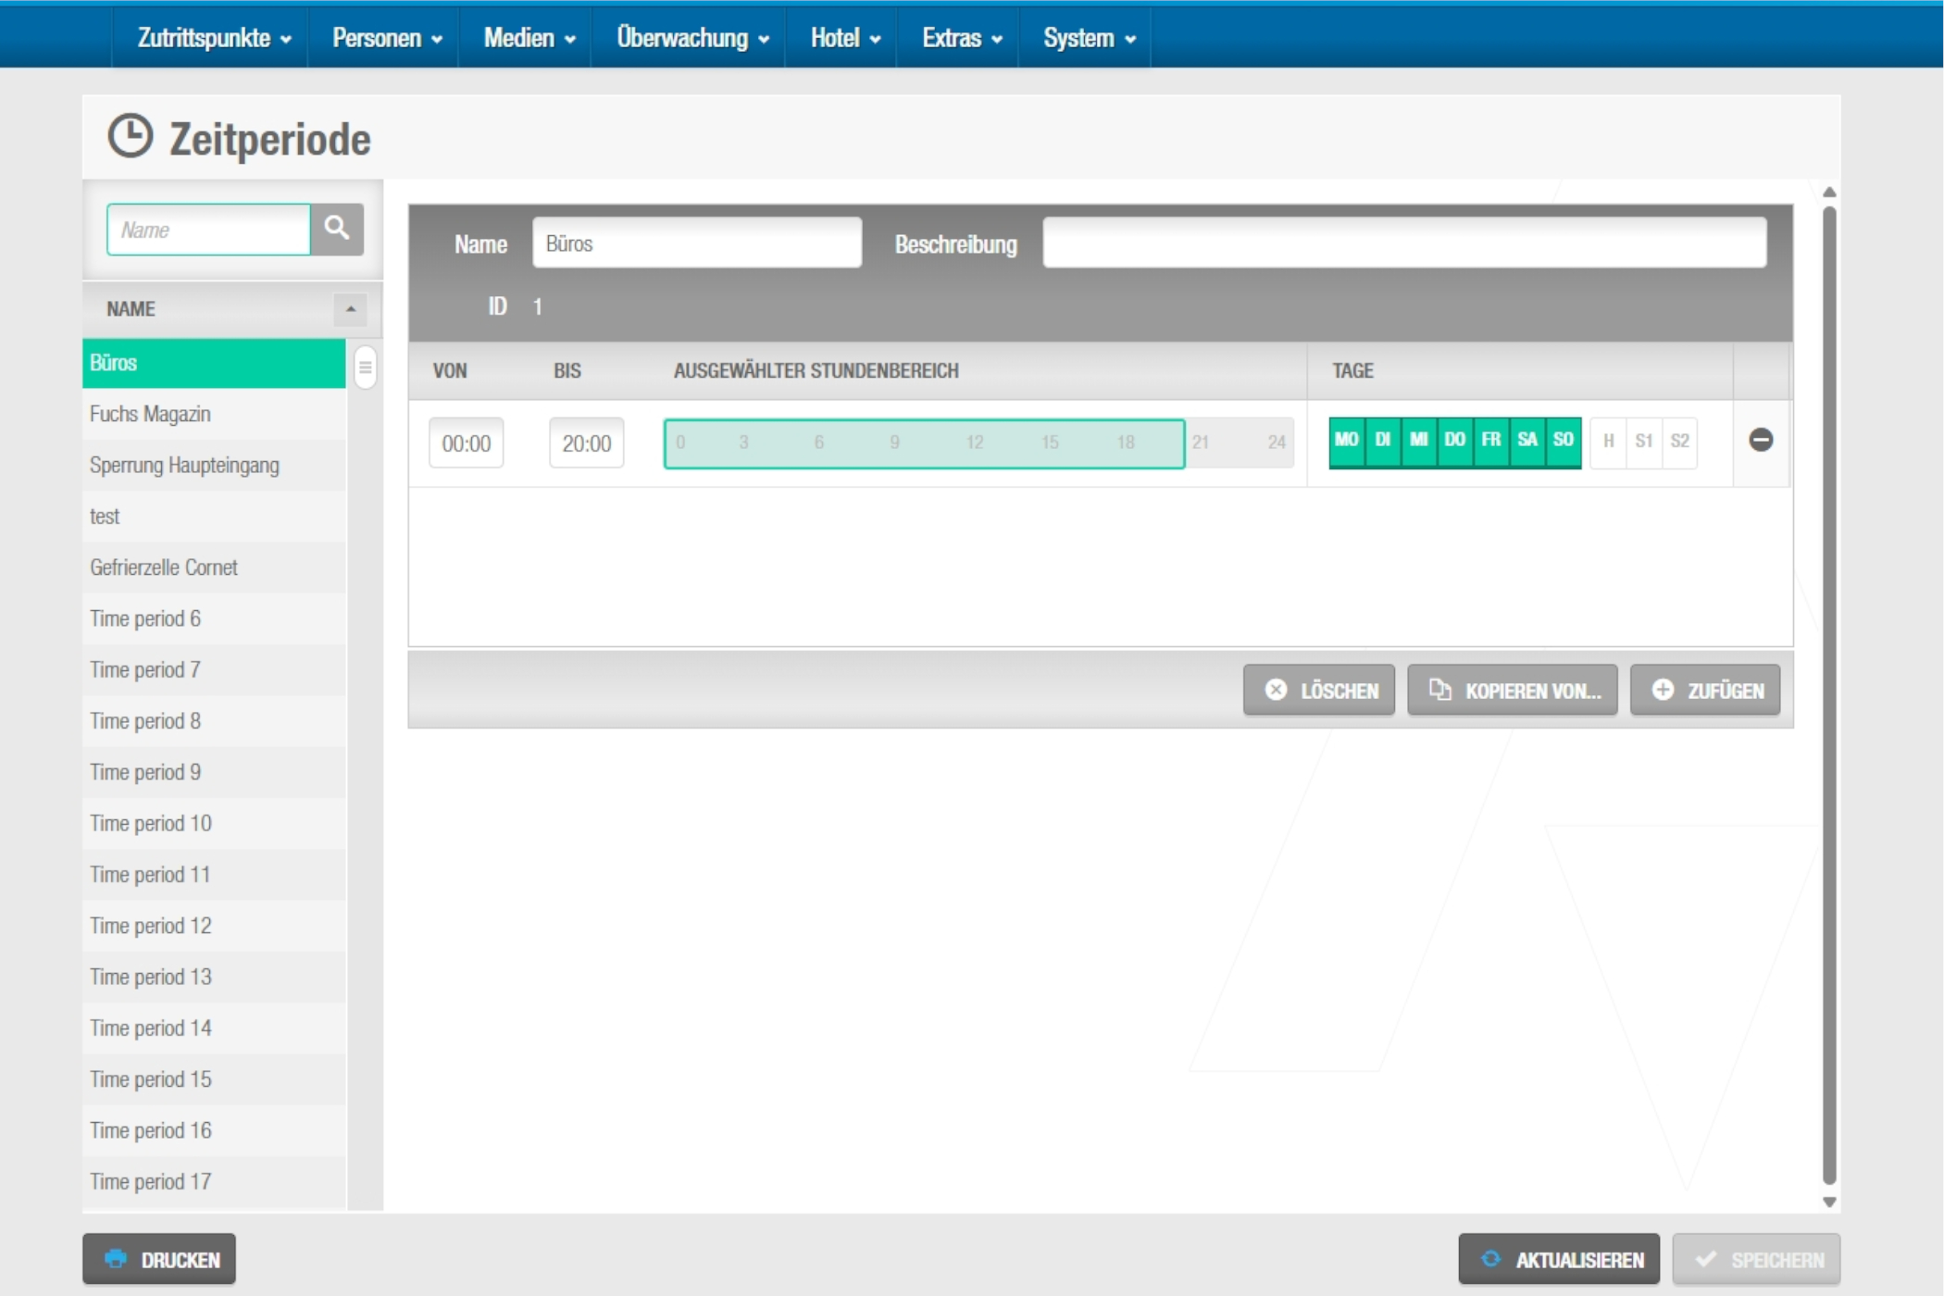Enable the H holiday toggle
Image resolution: width=1944 pixels, height=1296 pixels.
pos(1608,442)
